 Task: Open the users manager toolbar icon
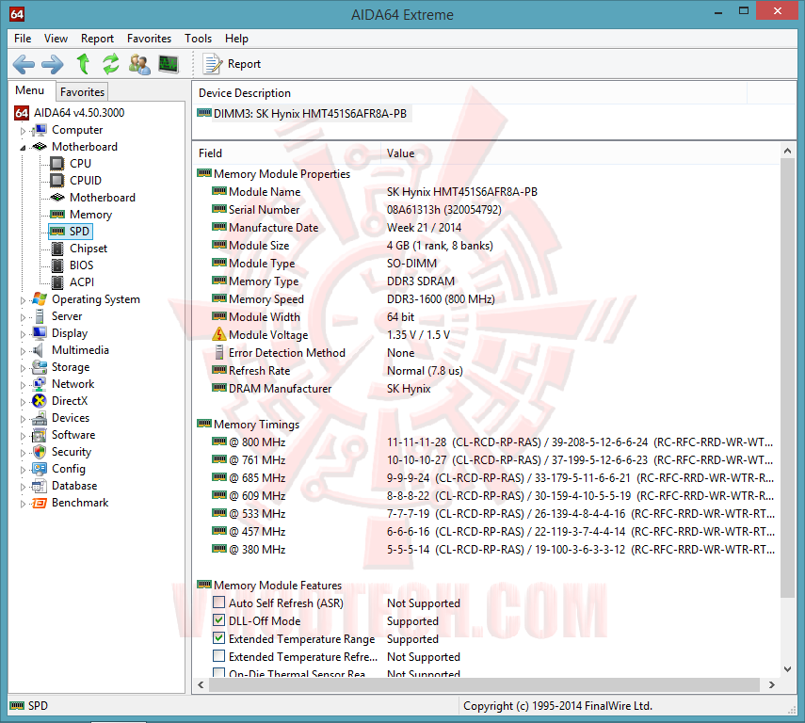pos(139,64)
